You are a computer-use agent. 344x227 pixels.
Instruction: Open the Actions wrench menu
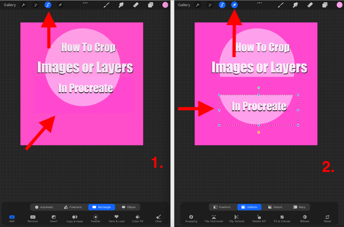tap(24, 5)
